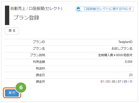Select the お試しプラン名 plan name value
The image size is (139, 103).
[x=122, y=49]
